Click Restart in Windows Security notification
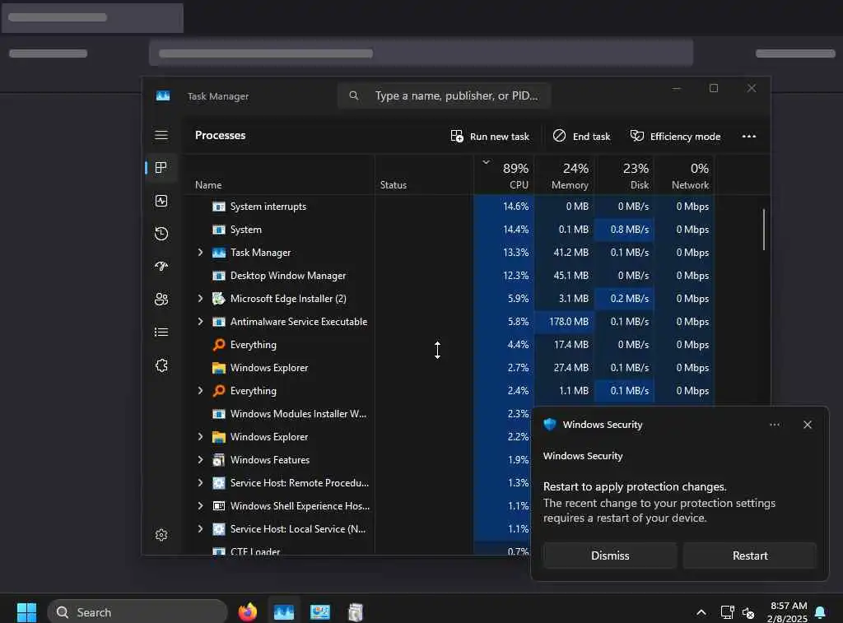Viewport: 843px width, 623px height. [x=750, y=556]
